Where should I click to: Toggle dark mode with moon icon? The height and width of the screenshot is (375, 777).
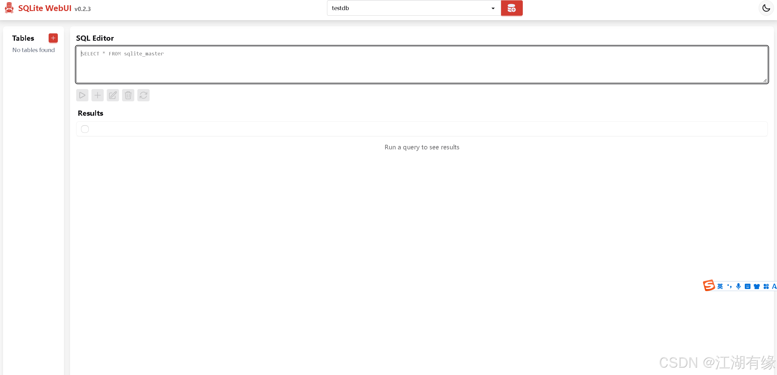[766, 8]
